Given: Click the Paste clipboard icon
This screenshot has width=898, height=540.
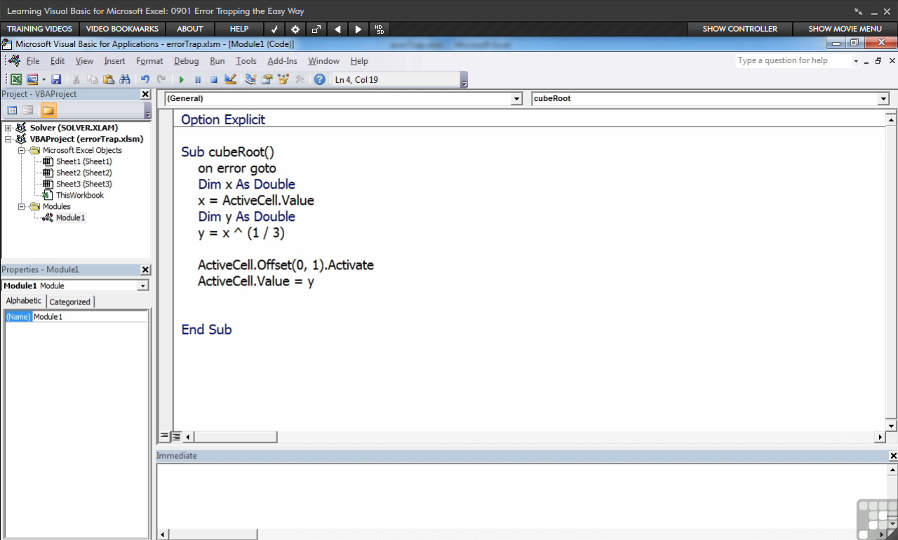Looking at the screenshot, I should click(109, 79).
